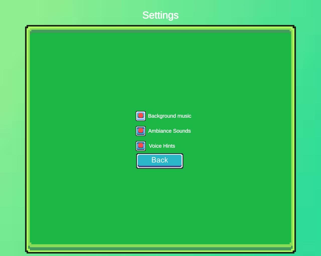The height and width of the screenshot is (256, 321).
Task: Select the red dot icon beside Background music
Action: pyautogui.click(x=141, y=115)
